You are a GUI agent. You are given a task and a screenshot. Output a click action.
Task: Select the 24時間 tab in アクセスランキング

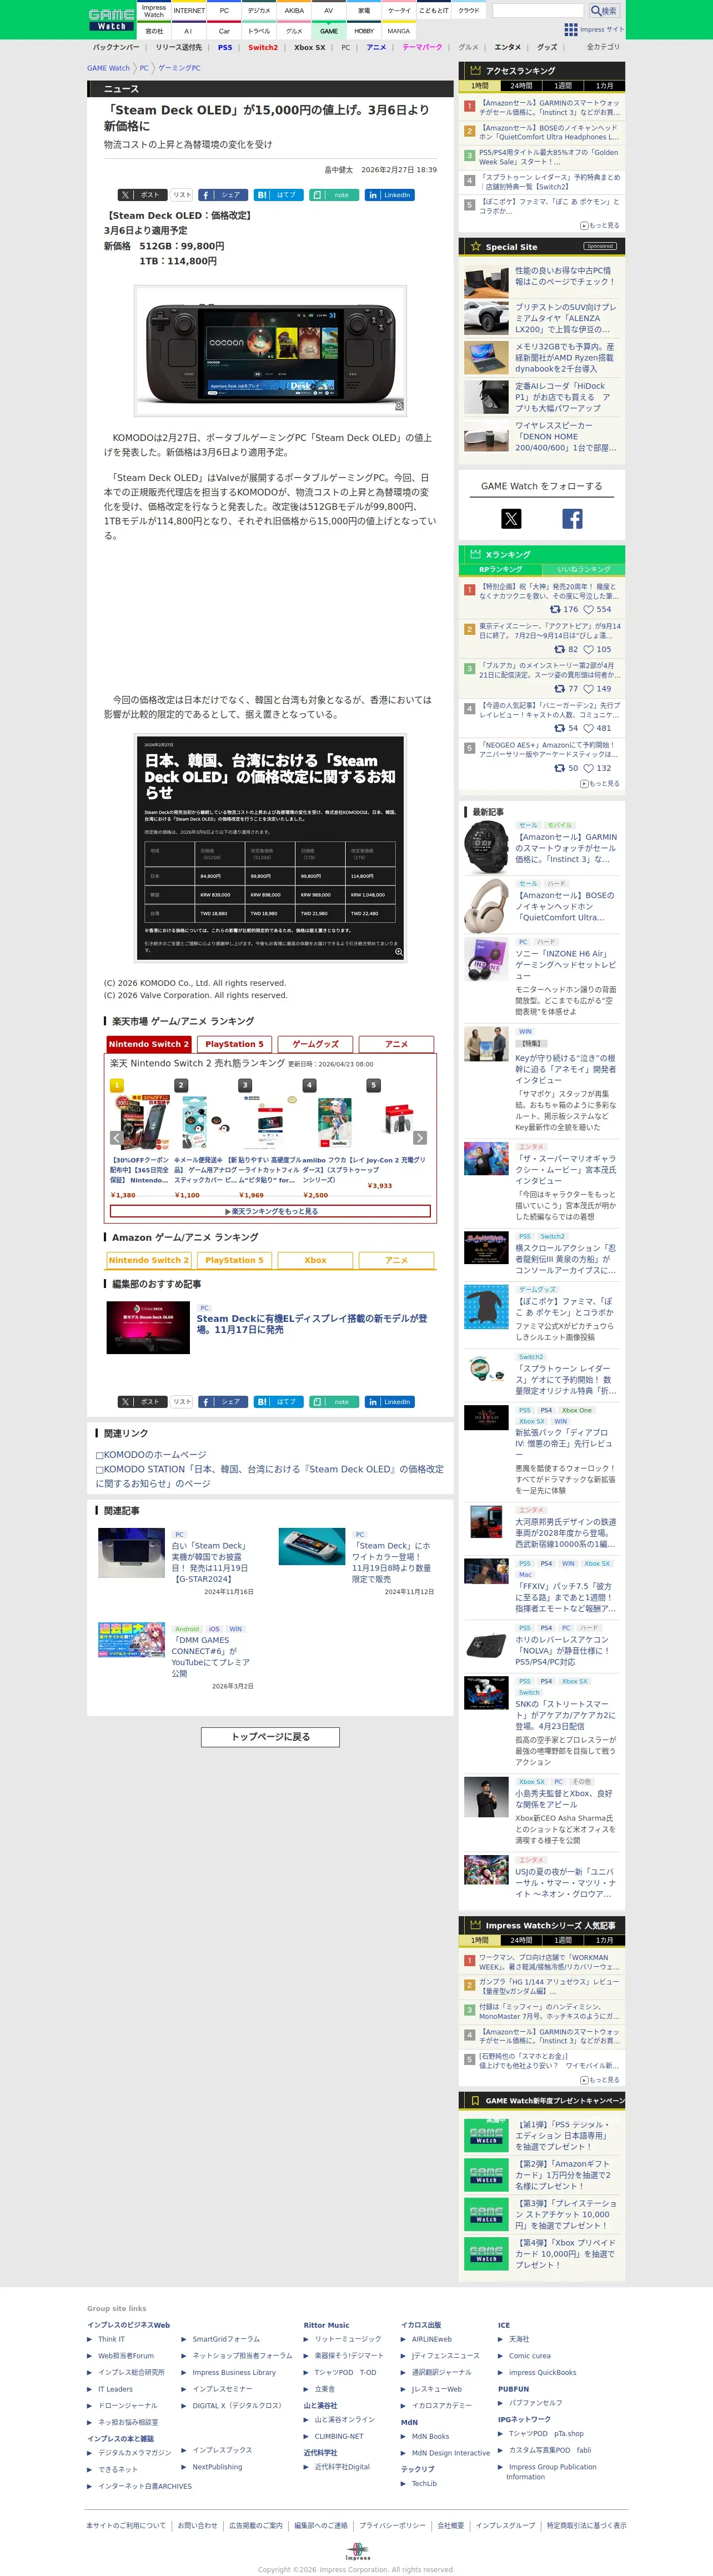522,86
